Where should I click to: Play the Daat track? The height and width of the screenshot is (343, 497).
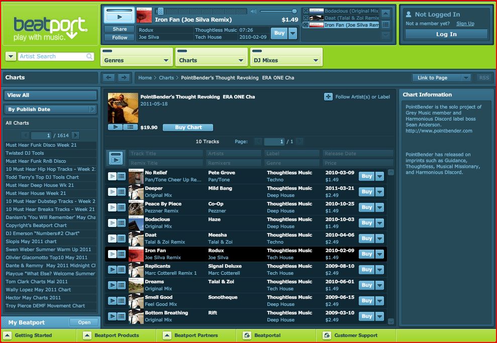coord(112,238)
